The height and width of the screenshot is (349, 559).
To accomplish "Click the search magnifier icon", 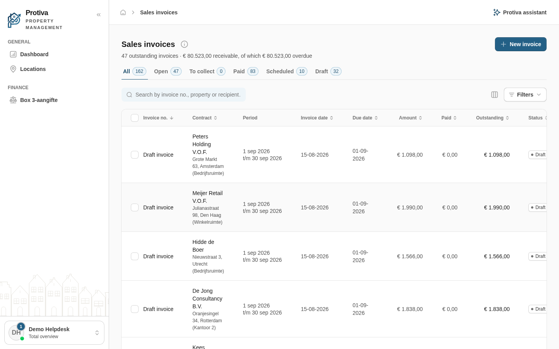I will (129, 95).
